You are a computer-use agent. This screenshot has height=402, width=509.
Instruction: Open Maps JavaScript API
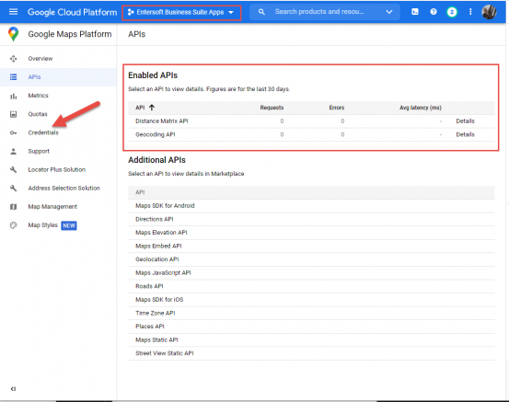coord(163,273)
